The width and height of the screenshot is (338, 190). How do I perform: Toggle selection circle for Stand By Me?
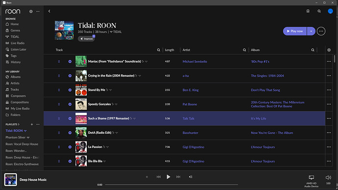(70, 90)
